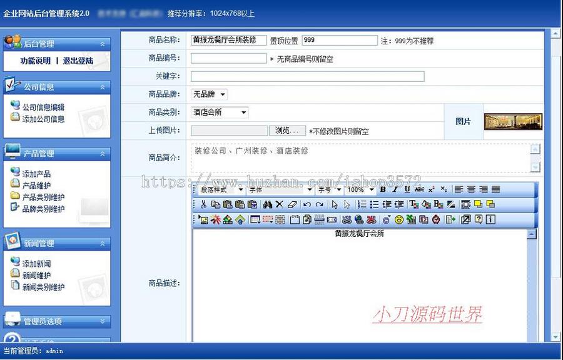Click the 浏览 browse button for image upload
The width and height of the screenshot is (563, 360).
click(x=287, y=131)
